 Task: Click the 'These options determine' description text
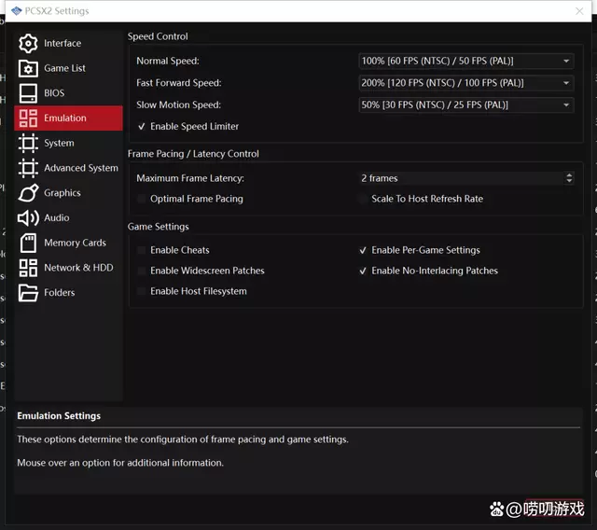[183, 439]
